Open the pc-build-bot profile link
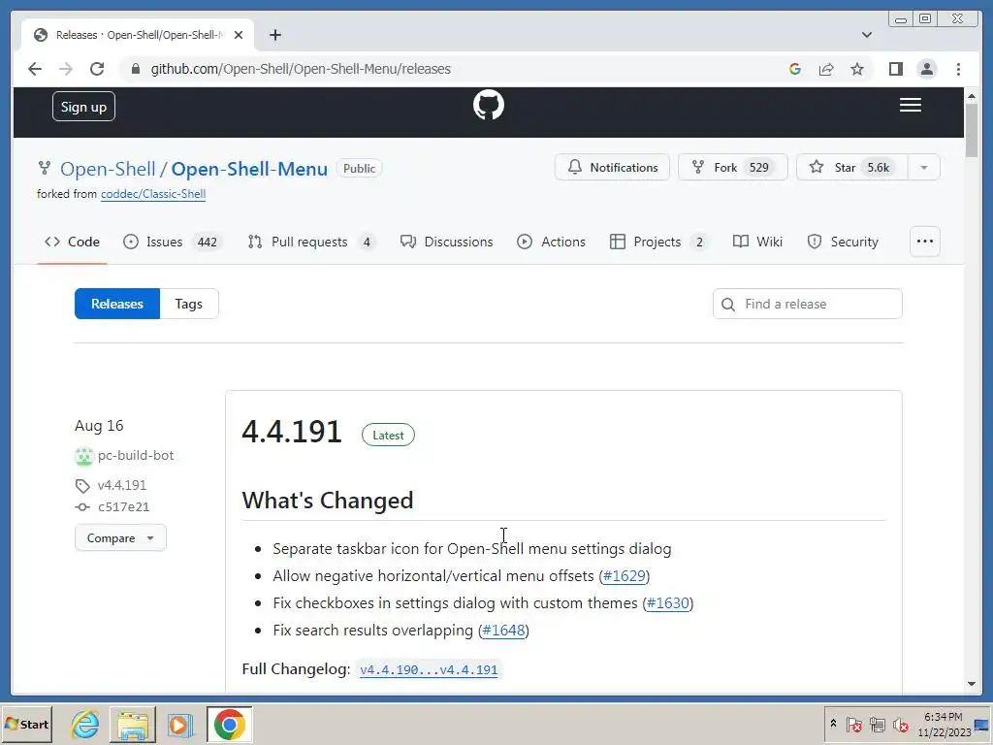993x745 pixels. pyautogui.click(x=136, y=456)
